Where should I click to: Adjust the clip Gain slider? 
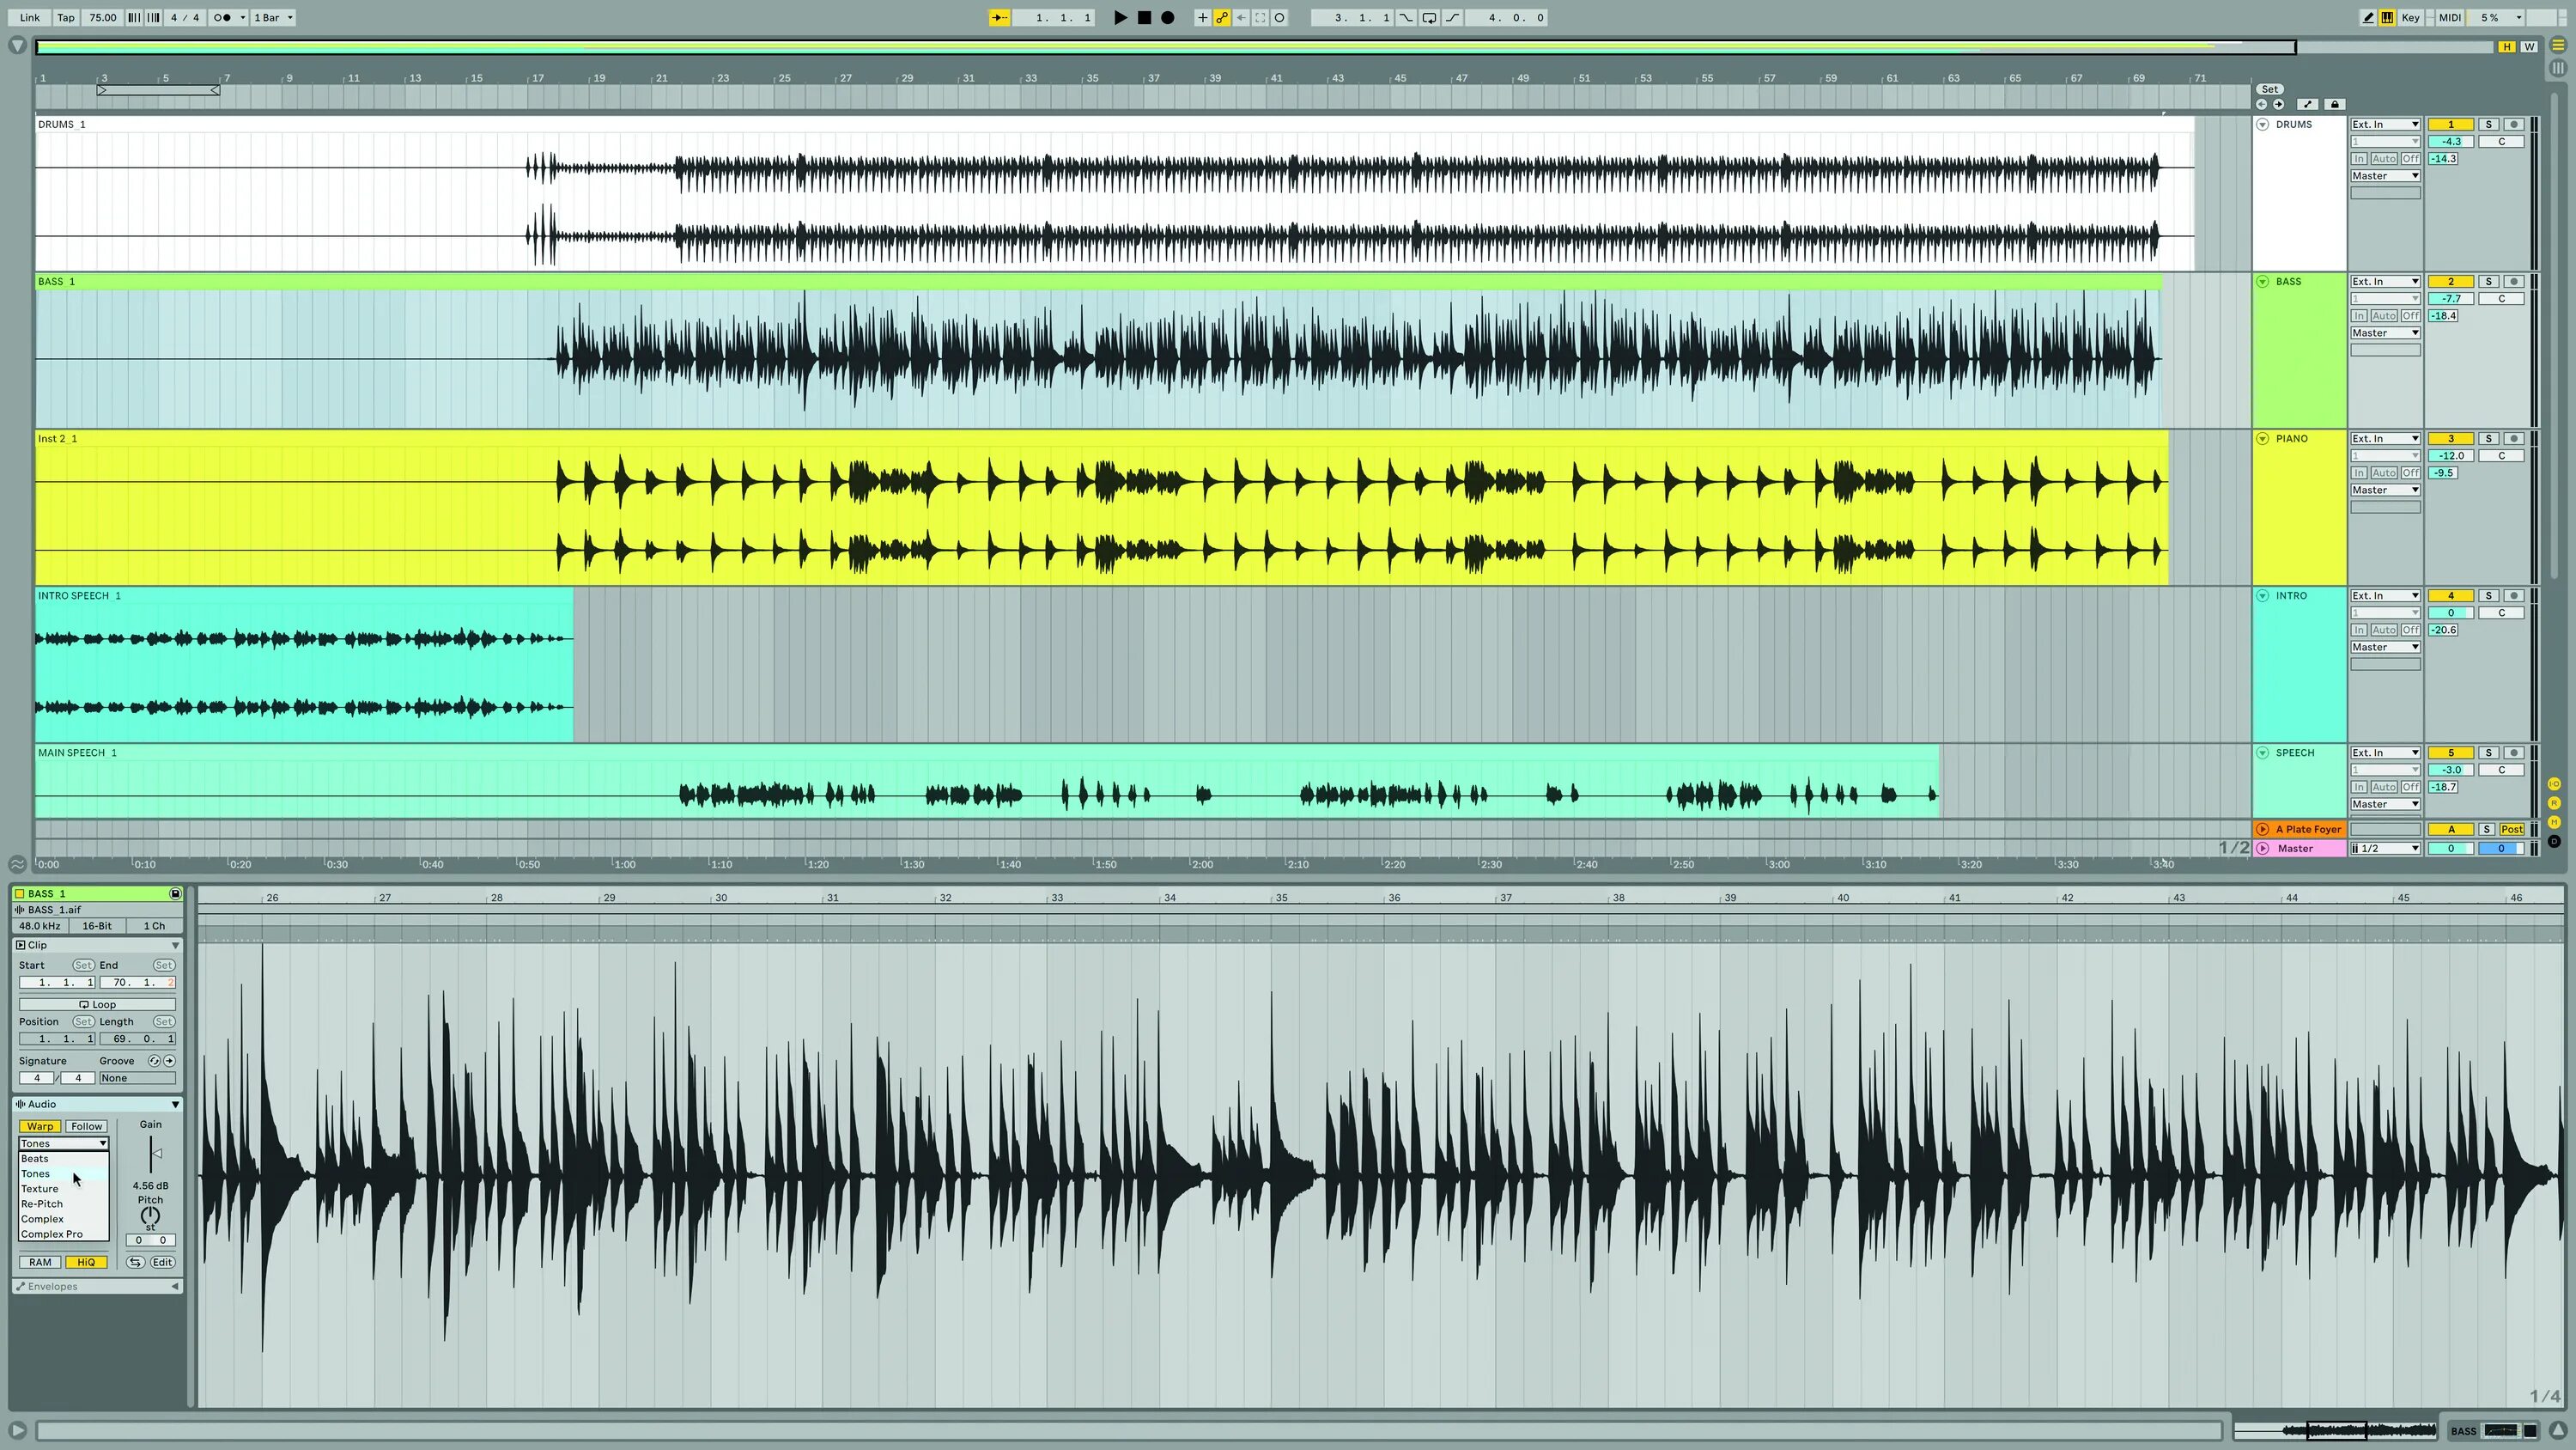tap(156, 1154)
